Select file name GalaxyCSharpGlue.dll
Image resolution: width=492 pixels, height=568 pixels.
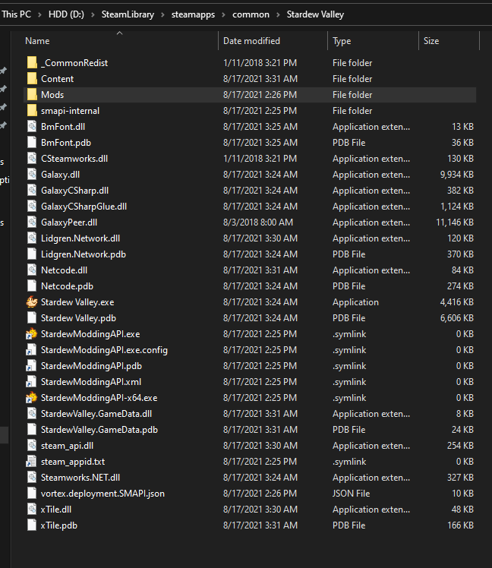[84, 206]
